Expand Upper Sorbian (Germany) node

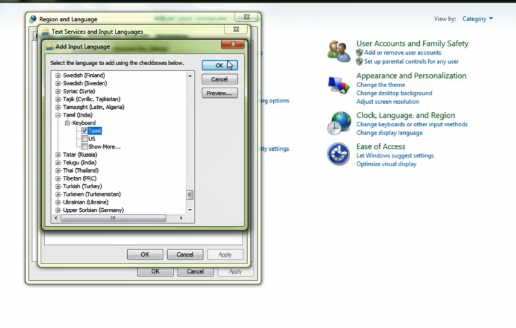click(58, 210)
